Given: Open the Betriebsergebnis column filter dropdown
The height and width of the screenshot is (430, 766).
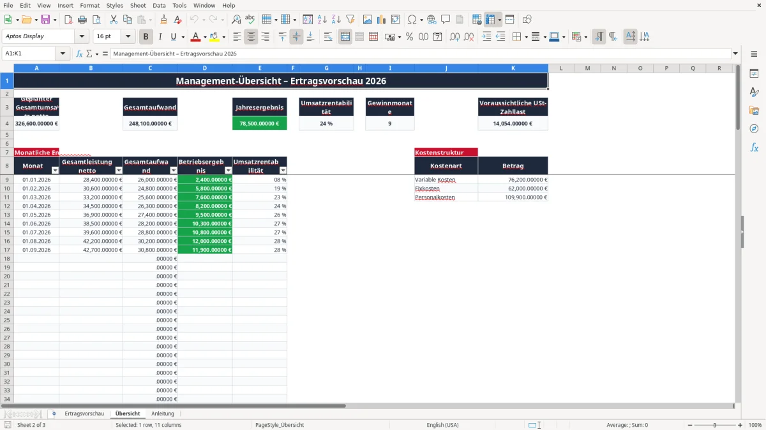Looking at the screenshot, I should point(228,171).
